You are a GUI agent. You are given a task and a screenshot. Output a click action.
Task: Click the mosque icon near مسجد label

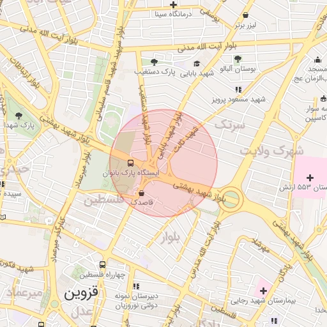[x=317, y=60]
